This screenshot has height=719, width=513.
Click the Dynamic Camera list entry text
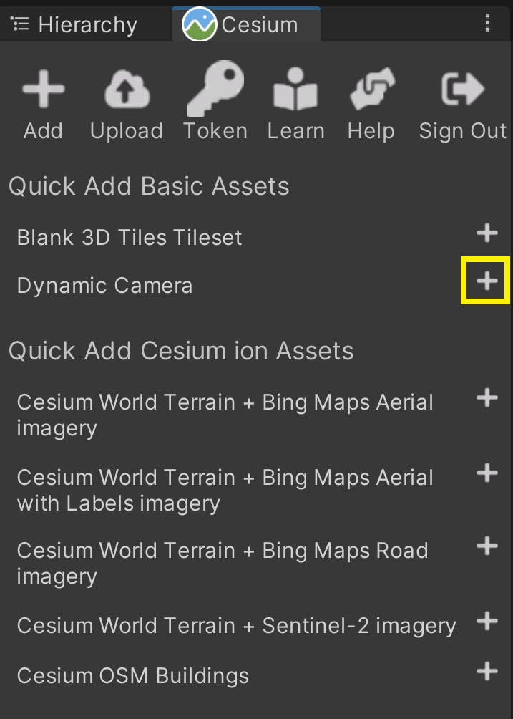pyautogui.click(x=104, y=285)
